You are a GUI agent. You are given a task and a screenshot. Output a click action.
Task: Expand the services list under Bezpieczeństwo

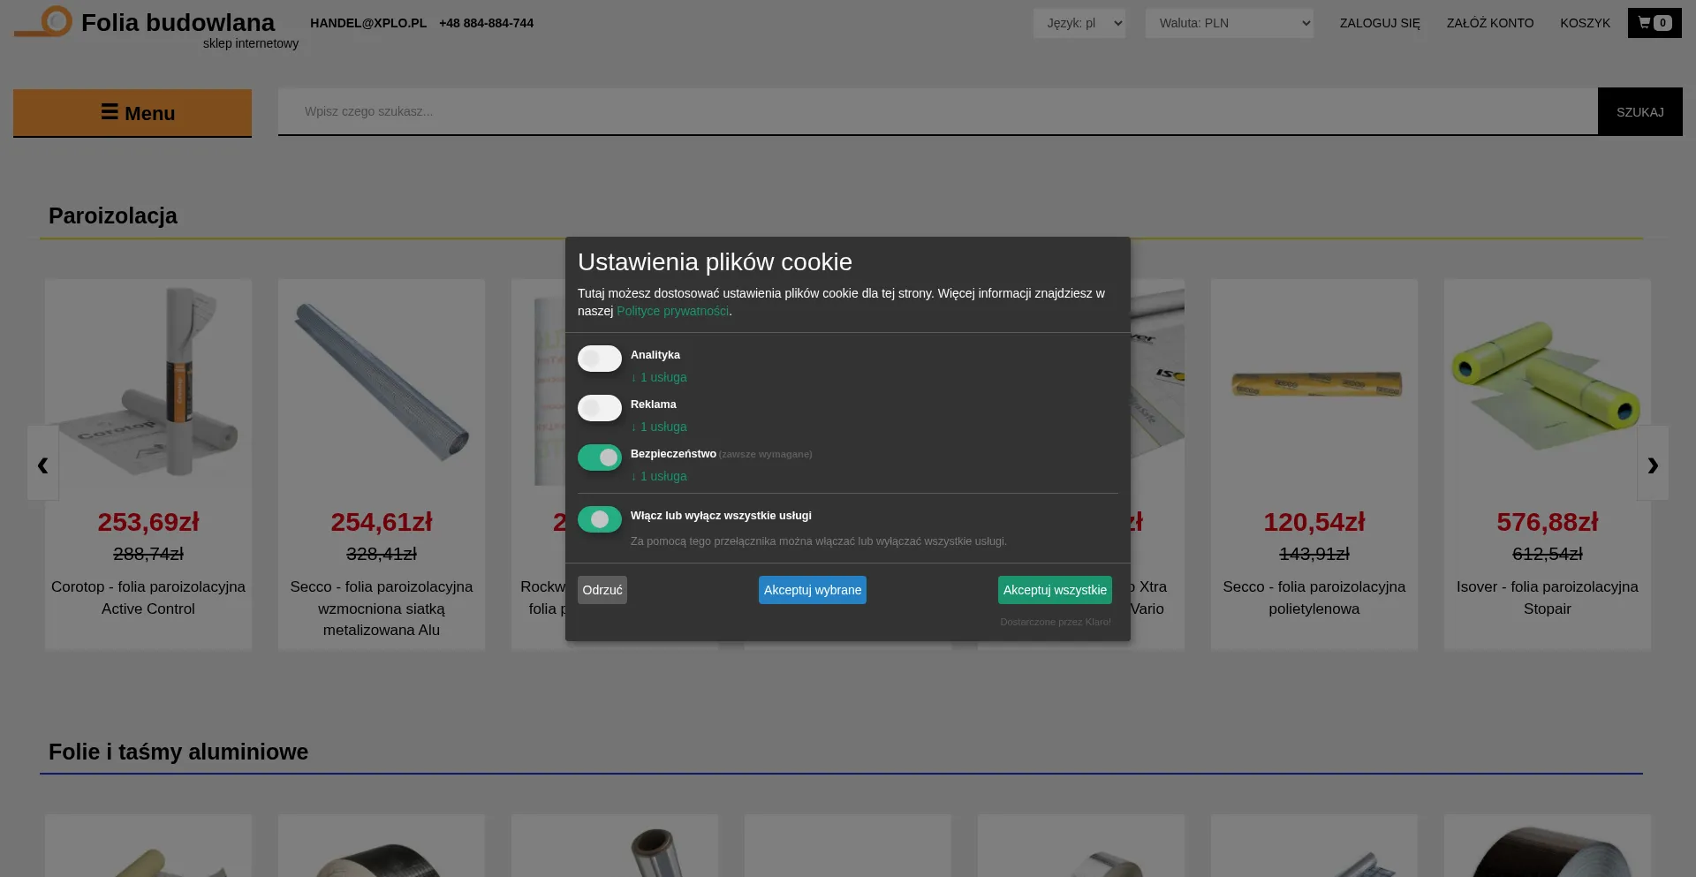[659, 476]
